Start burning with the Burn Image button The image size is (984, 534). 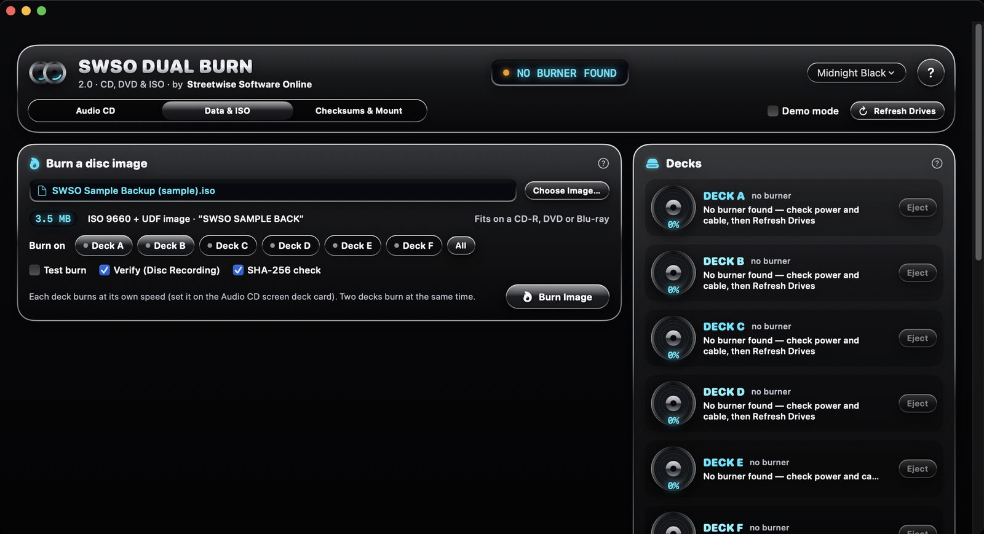(x=558, y=297)
